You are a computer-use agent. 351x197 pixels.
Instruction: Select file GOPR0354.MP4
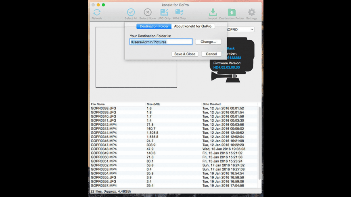[x=104, y=173]
